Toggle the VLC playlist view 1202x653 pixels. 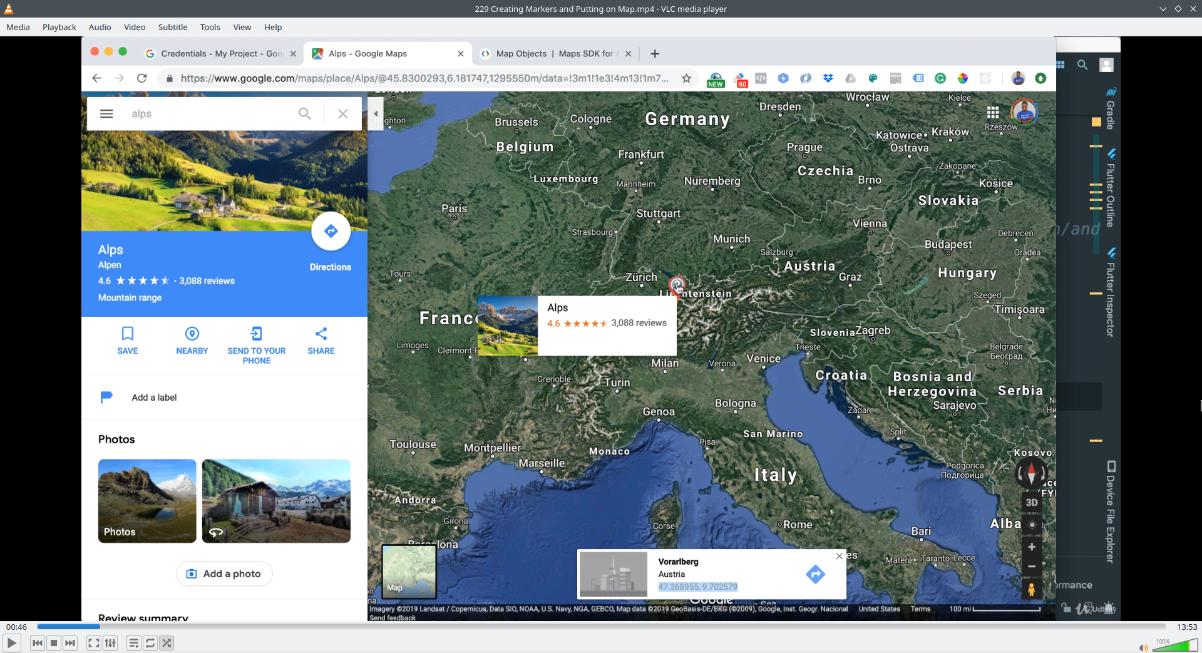pyautogui.click(x=133, y=643)
